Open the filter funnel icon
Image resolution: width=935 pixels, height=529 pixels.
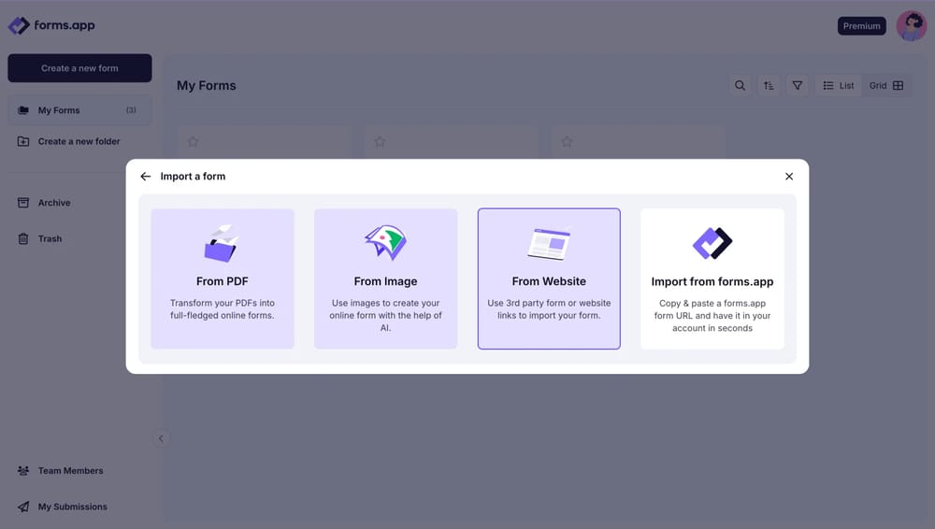coord(798,86)
